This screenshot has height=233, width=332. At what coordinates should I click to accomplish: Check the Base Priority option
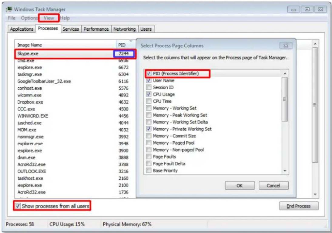(x=149, y=171)
